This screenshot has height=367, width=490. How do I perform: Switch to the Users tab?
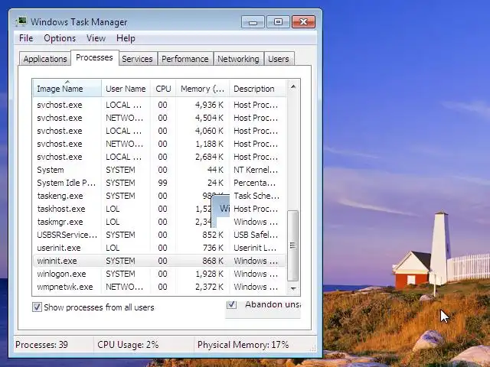click(x=279, y=59)
